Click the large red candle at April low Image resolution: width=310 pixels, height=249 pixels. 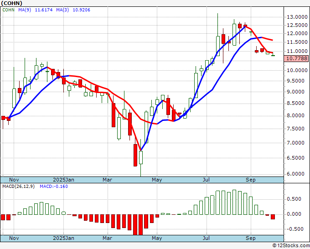coord(135,155)
